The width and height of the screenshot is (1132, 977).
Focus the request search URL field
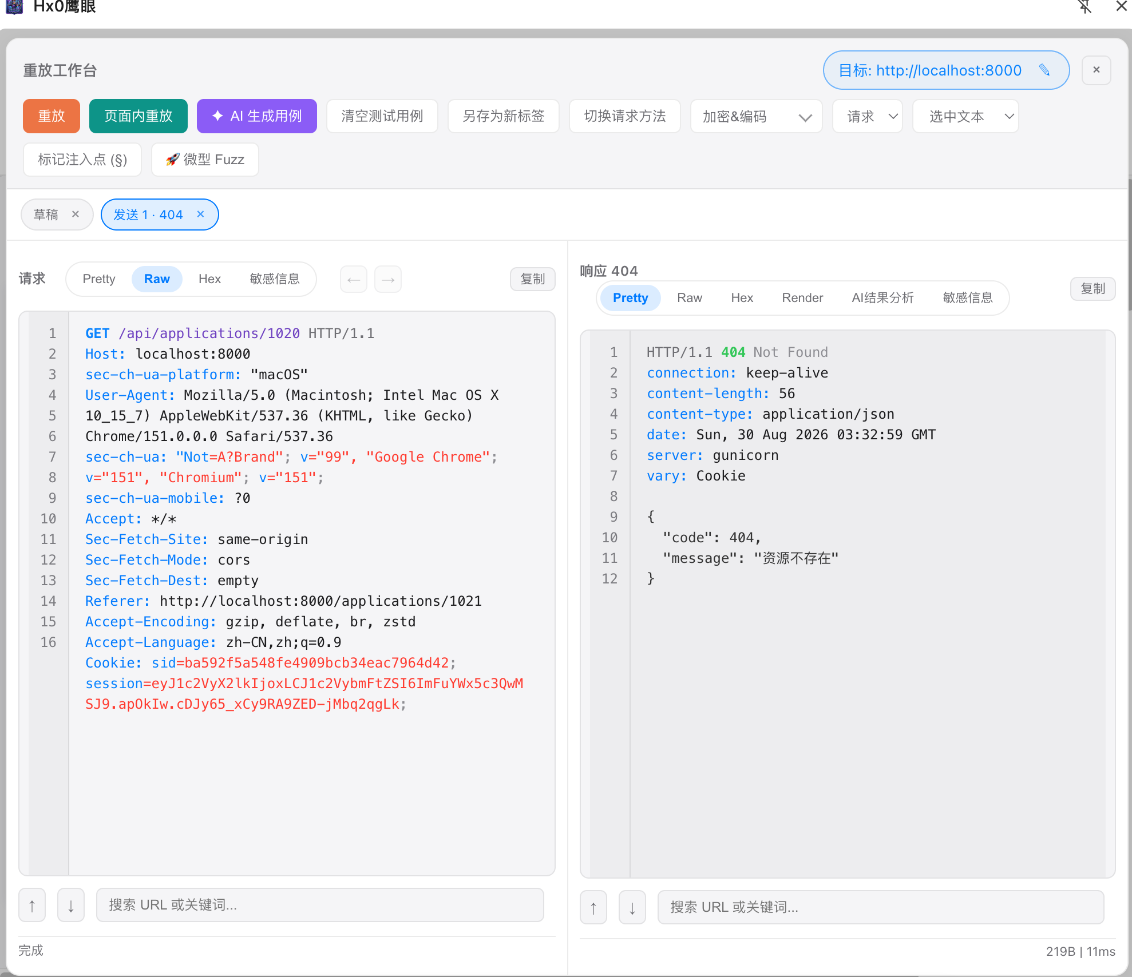coord(320,905)
